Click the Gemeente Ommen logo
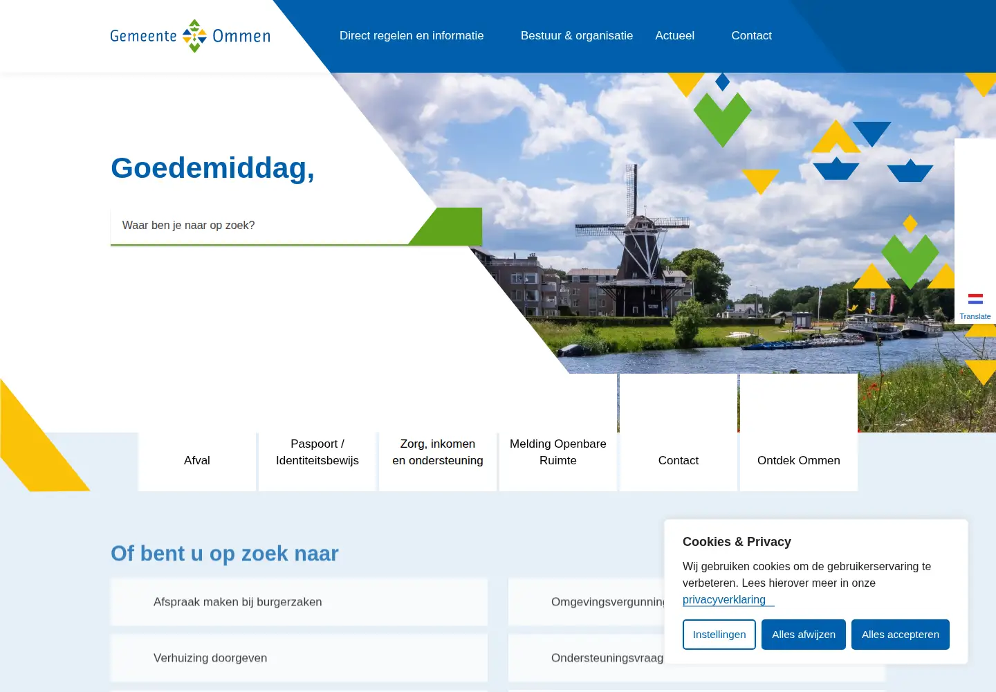Image resolution: width=996 pixels, height=692 pixels. tap(190, 36)
